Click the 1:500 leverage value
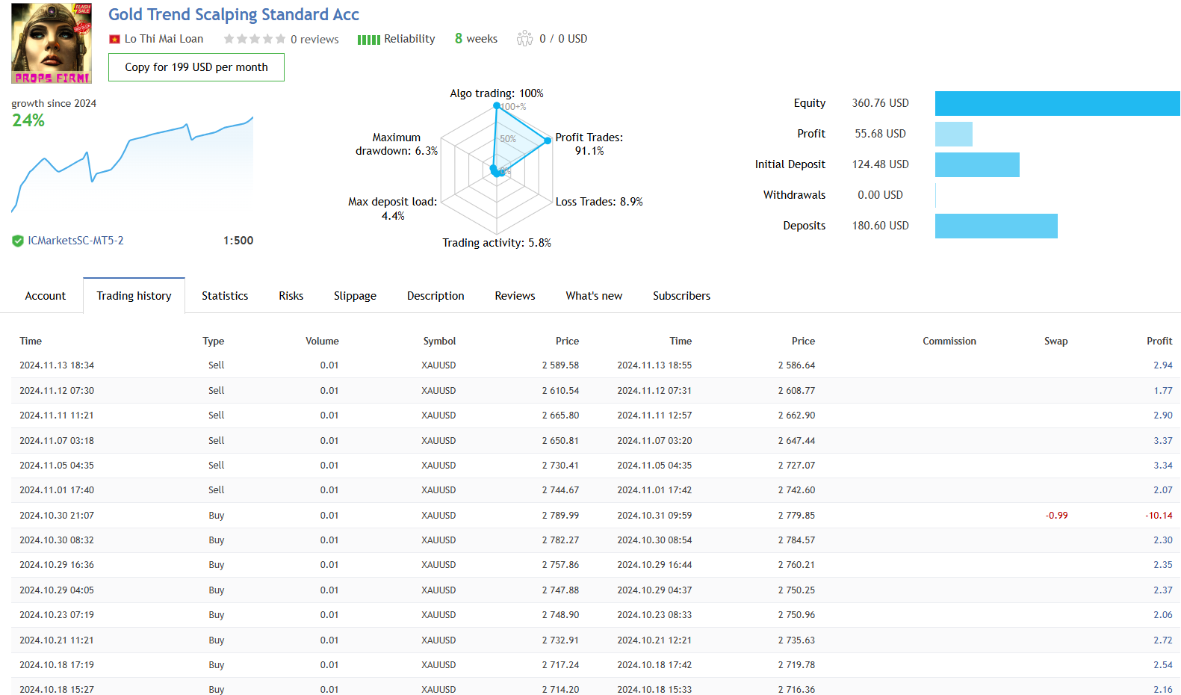 tap(238, 241)
